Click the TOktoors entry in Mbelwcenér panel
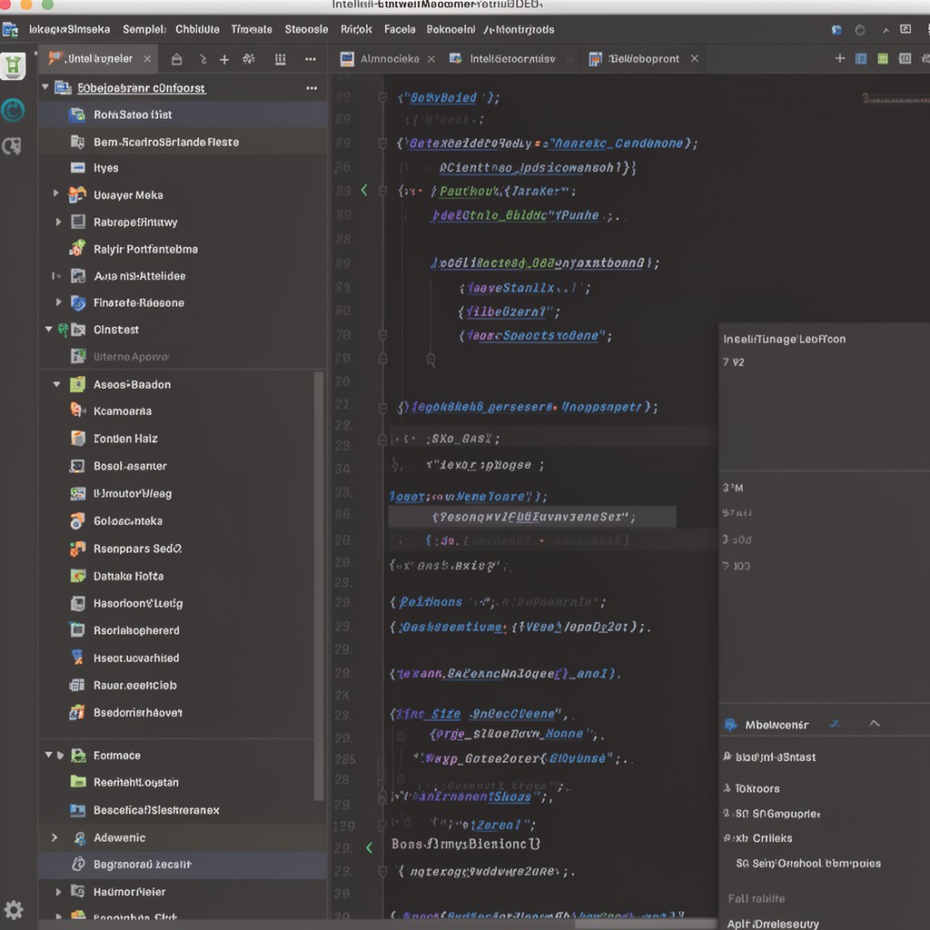The height and width of the screenshot is (930, 930). [x=757, y=788]
